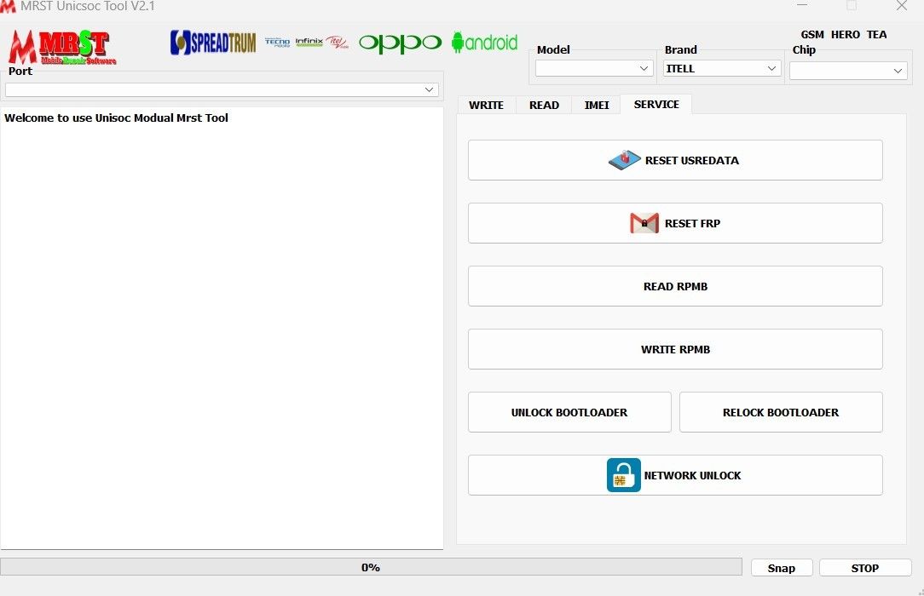Expand the Brand dropdown showing ITELL
The width and height of the screenshot is (924, 596).
722,68
